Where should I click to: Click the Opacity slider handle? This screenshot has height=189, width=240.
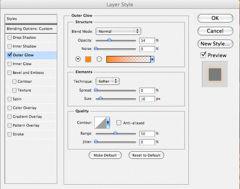tap(109, 40)
